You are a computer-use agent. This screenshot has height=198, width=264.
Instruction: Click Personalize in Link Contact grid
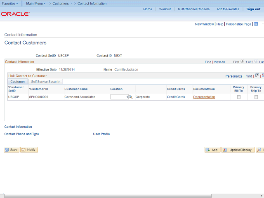point(234,76)
